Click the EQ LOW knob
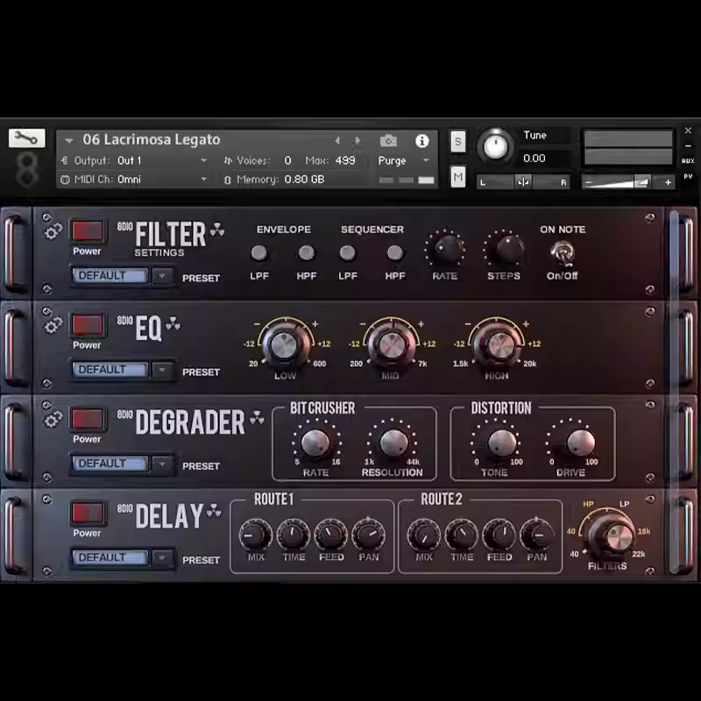Image resolution: width=701 pixels, height=701 pixels. tap(284, 345)
